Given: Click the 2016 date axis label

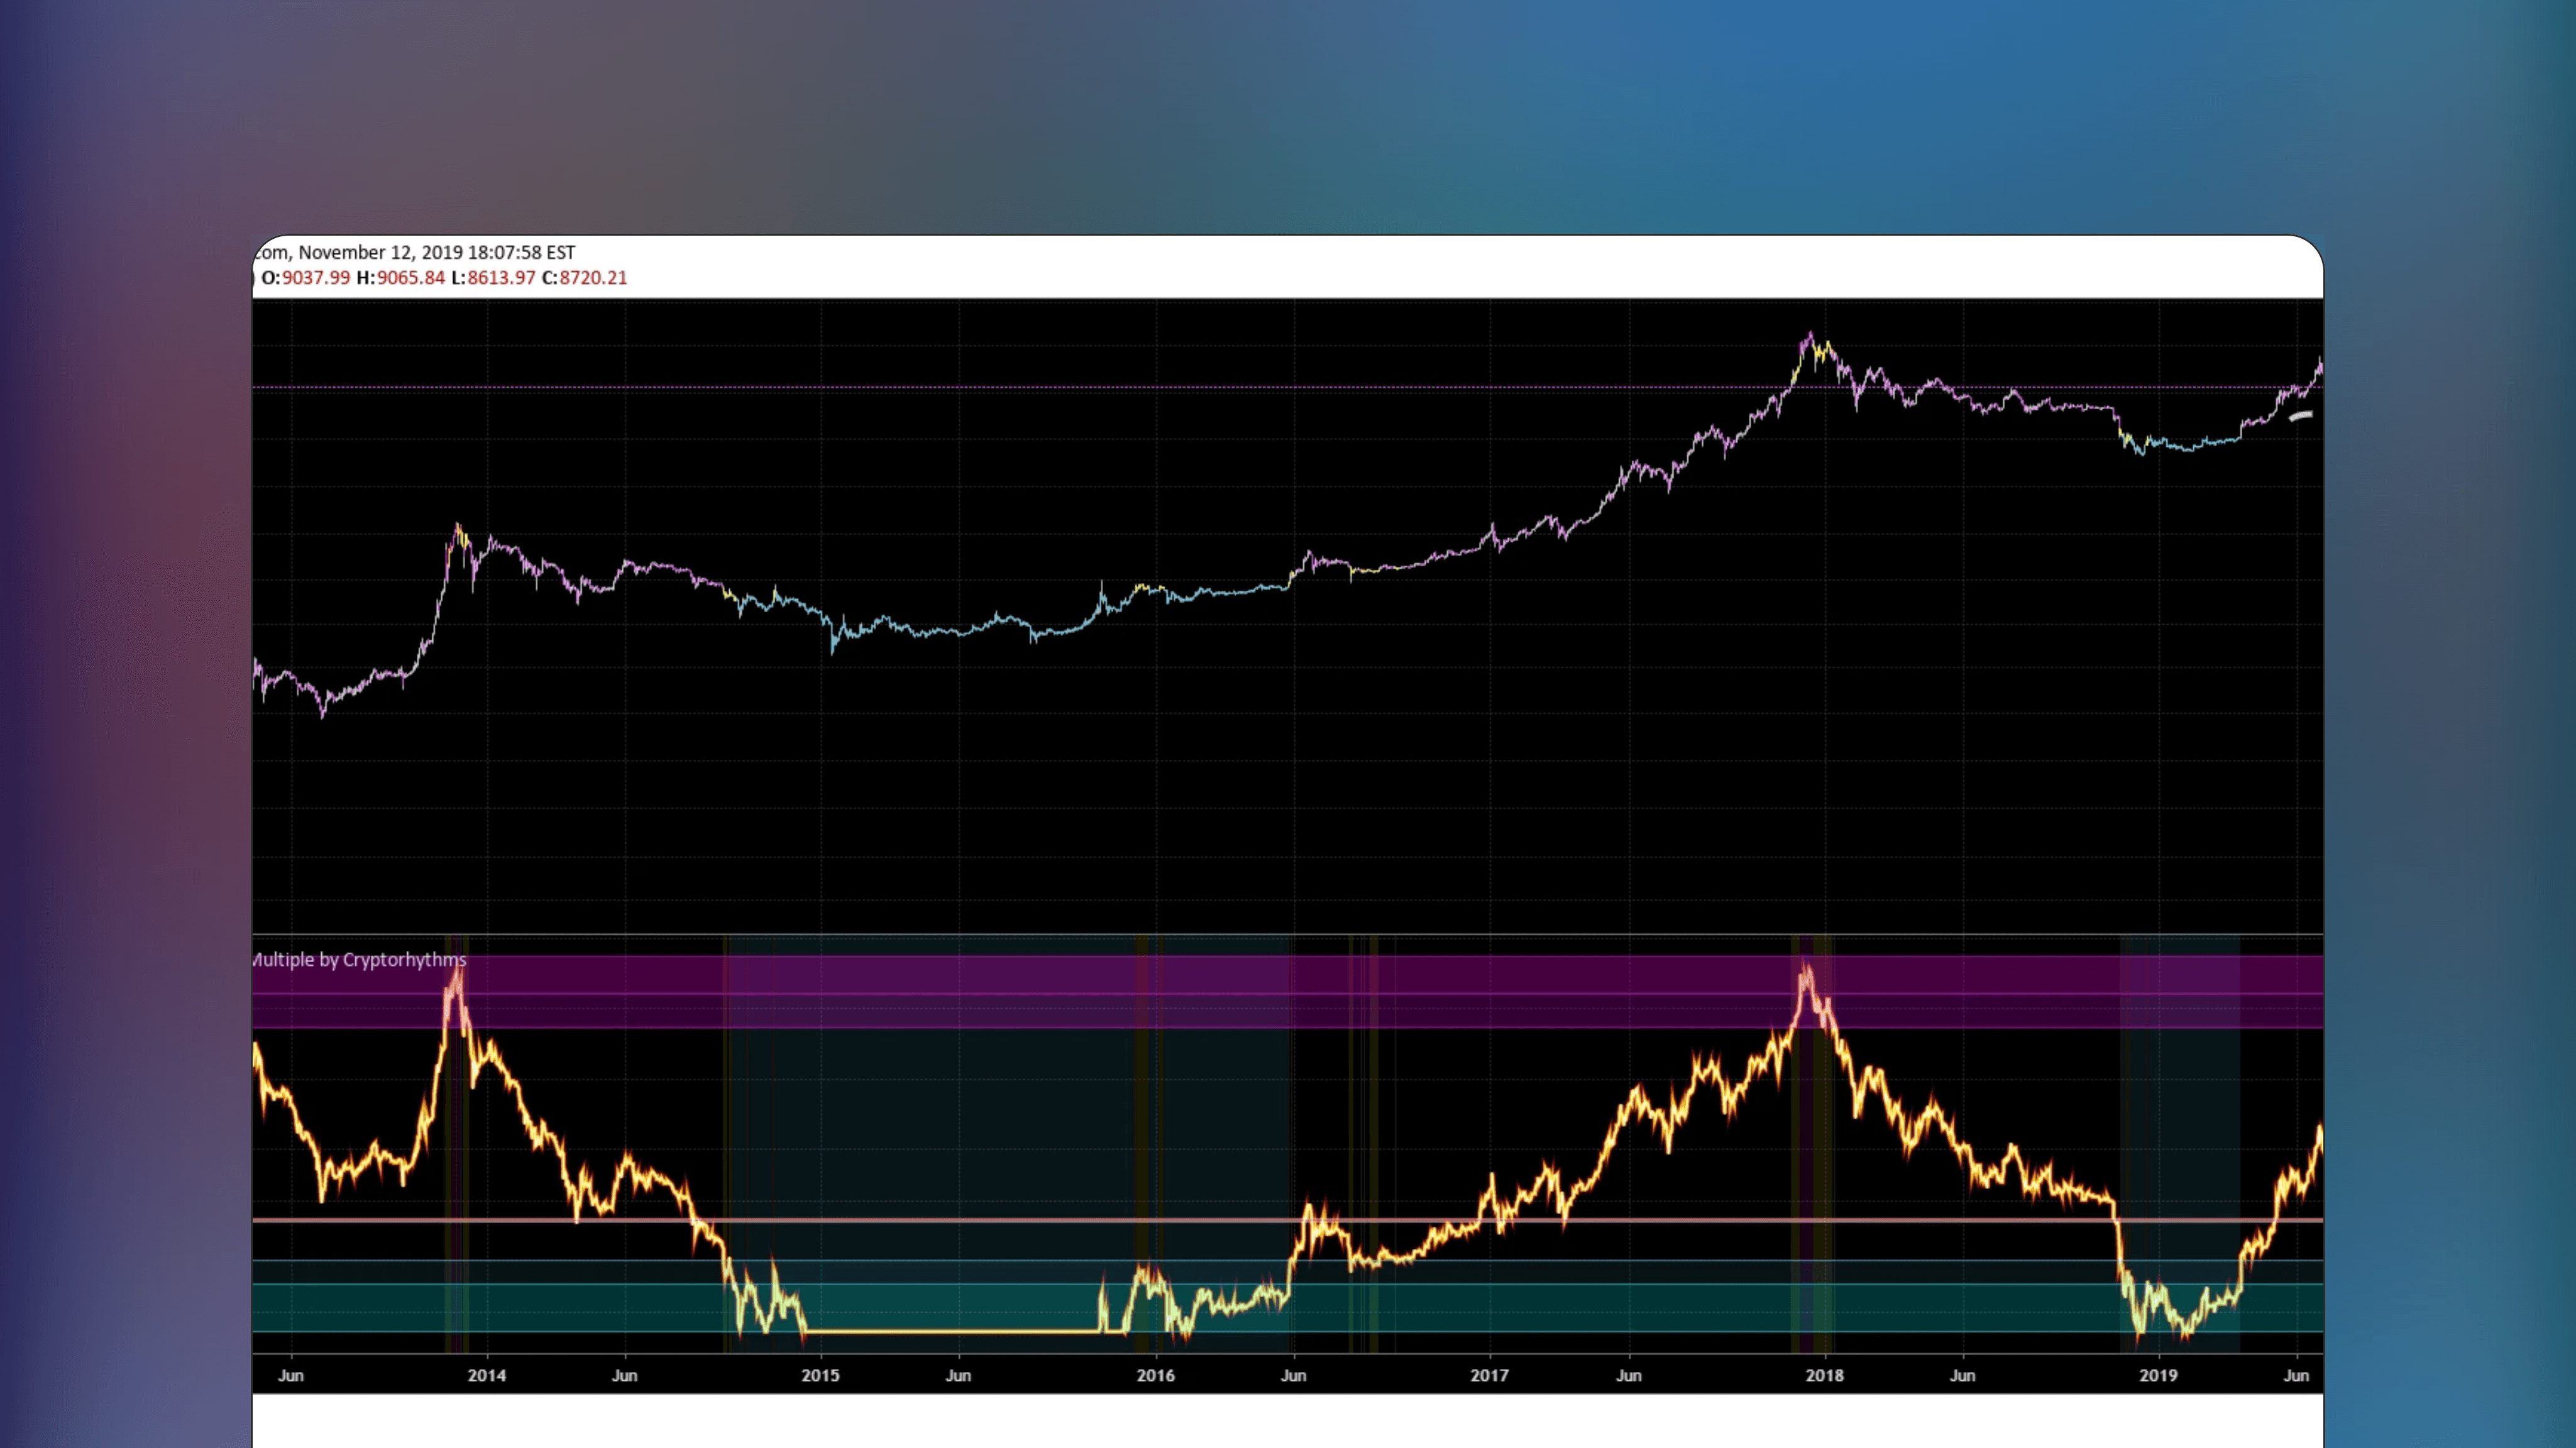Looking at the screenshot, I should [1157, 1375].
